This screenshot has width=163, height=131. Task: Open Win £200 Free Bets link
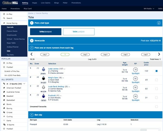coord(12,75)
